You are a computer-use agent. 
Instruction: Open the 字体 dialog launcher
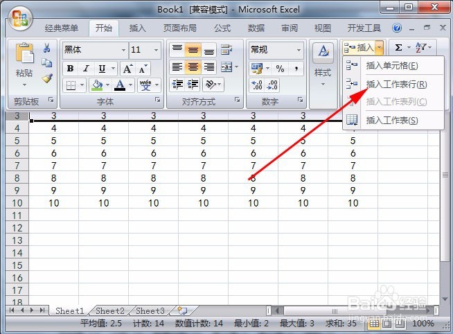[x=157, y=100]
